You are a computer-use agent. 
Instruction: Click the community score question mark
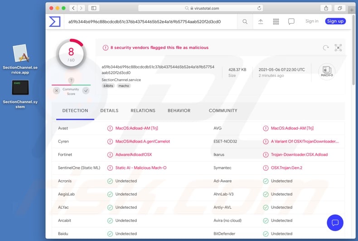pyautogui.click(x=71, y=80)
